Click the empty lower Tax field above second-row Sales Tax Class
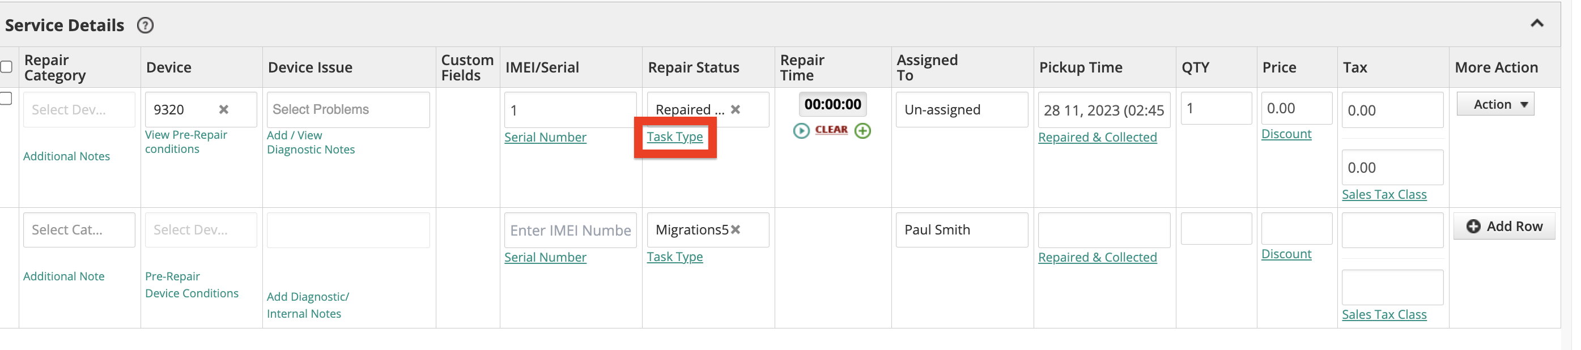This screenshot has width=1581, height=350. coord(1392,288)
